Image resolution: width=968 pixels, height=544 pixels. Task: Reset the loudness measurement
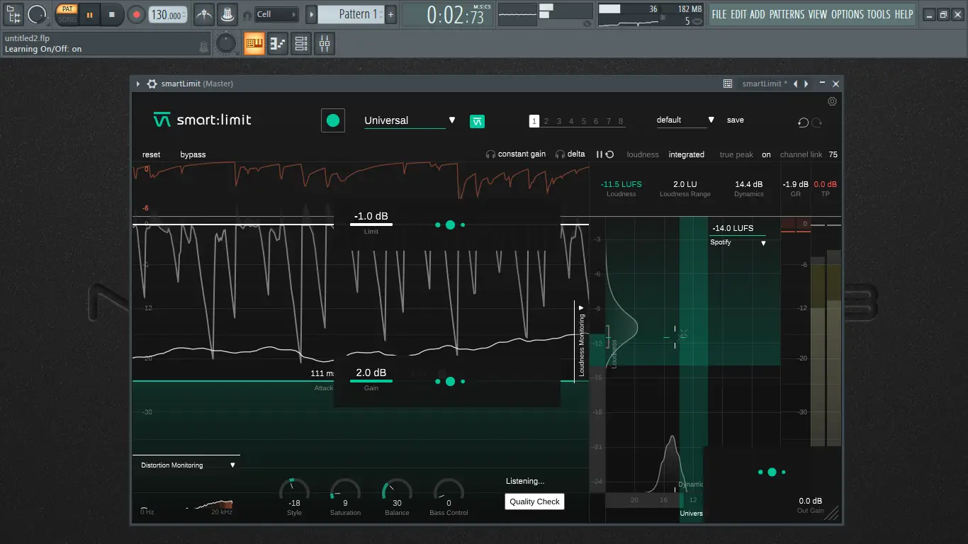609,154
